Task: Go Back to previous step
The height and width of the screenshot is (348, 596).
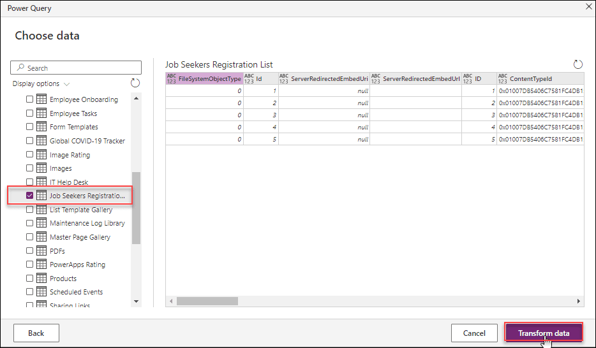Action: point(36,333)
